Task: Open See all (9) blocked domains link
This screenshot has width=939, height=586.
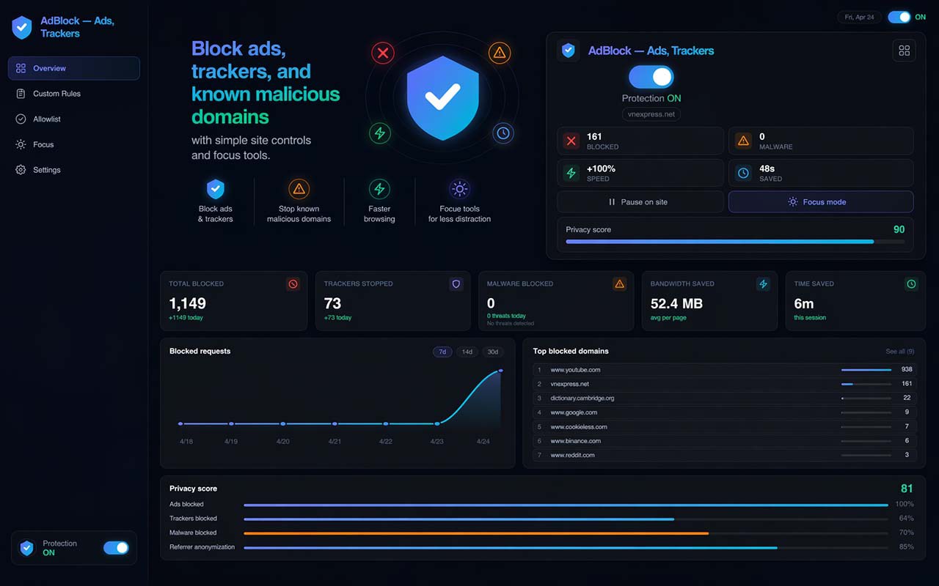Action: (x=900, y=352)
